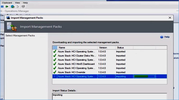This screenshot has height=100, width=179.
Task: Click green checkmark of Html5 Dashboard row
Action: tap(55, 64)
